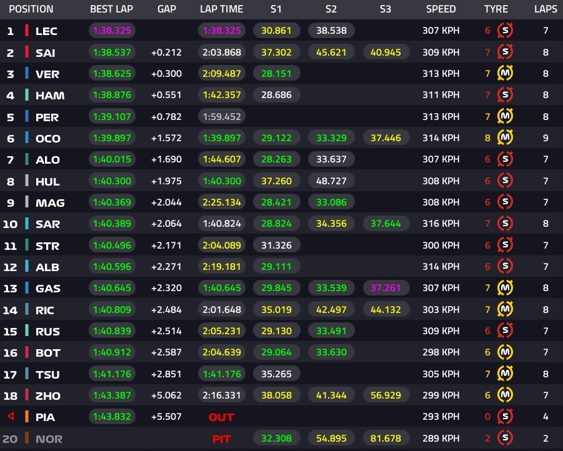Click Sargeant's soft tyre icon
563x451 pixels.
click(x=505, y=224)
